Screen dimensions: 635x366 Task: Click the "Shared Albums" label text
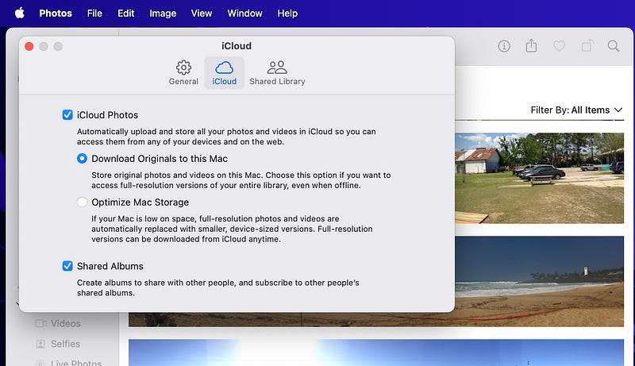click(x=110, y=266)
